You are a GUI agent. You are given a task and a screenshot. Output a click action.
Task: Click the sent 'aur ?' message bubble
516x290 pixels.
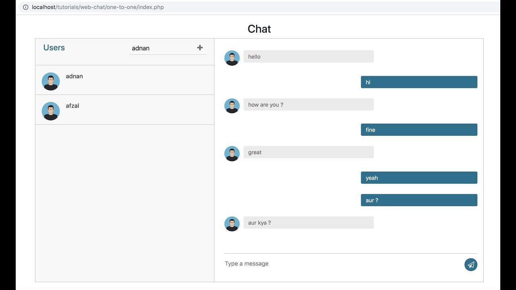pos(419,200)
